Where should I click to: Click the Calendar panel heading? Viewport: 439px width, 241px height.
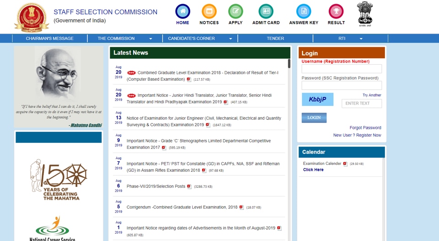tap(314, 152)
